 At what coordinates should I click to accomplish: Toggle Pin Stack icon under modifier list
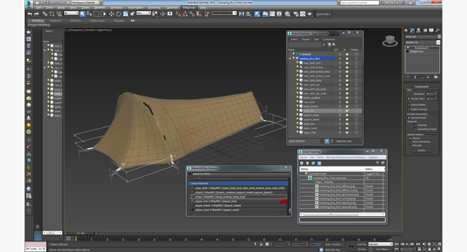click(x=408, y=77)
